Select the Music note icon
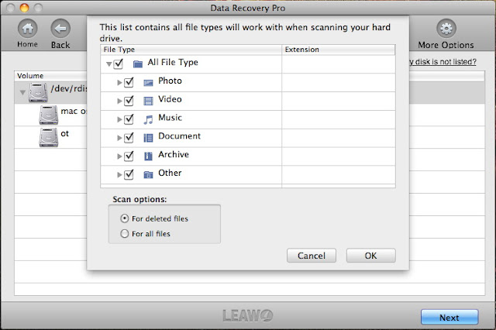The height and width of the screenshot is (330, 496). tap(148, 119)
